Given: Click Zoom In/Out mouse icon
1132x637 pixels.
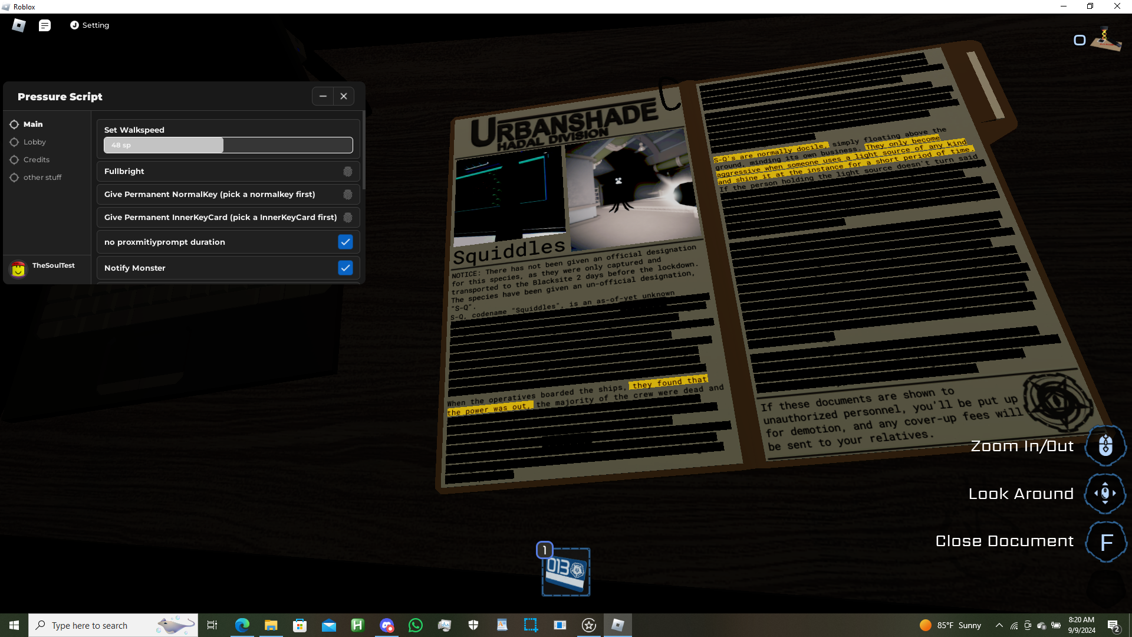Looking at the screenshot, I should coord(1105,446).
